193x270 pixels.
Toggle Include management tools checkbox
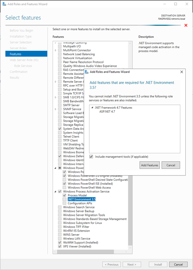click(x=91, y=157)
